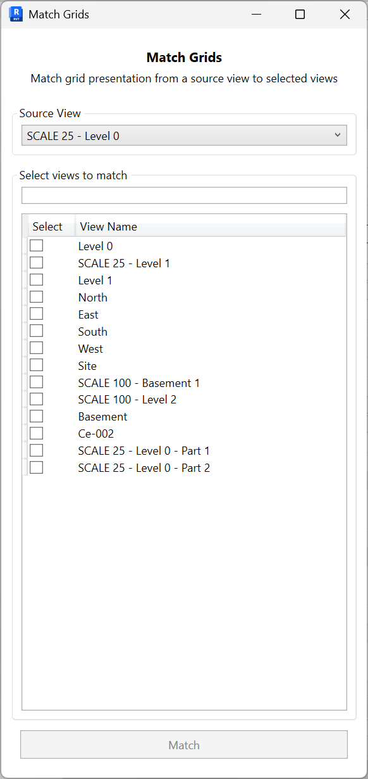Enable SCALE 100 - Level 2 checkbox

tap(36, 398)
